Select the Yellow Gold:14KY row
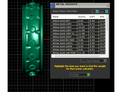This screenshot has height=92, width=122. 79,27
